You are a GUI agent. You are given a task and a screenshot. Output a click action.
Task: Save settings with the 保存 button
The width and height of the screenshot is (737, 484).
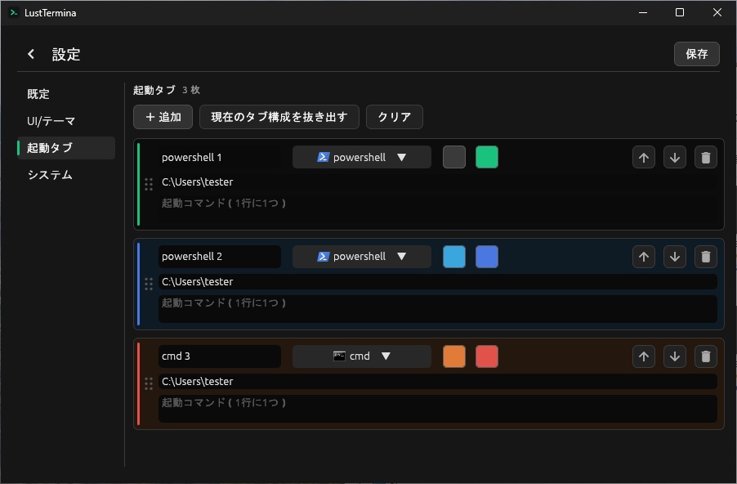pyautogui.click(x=697, y=54)
